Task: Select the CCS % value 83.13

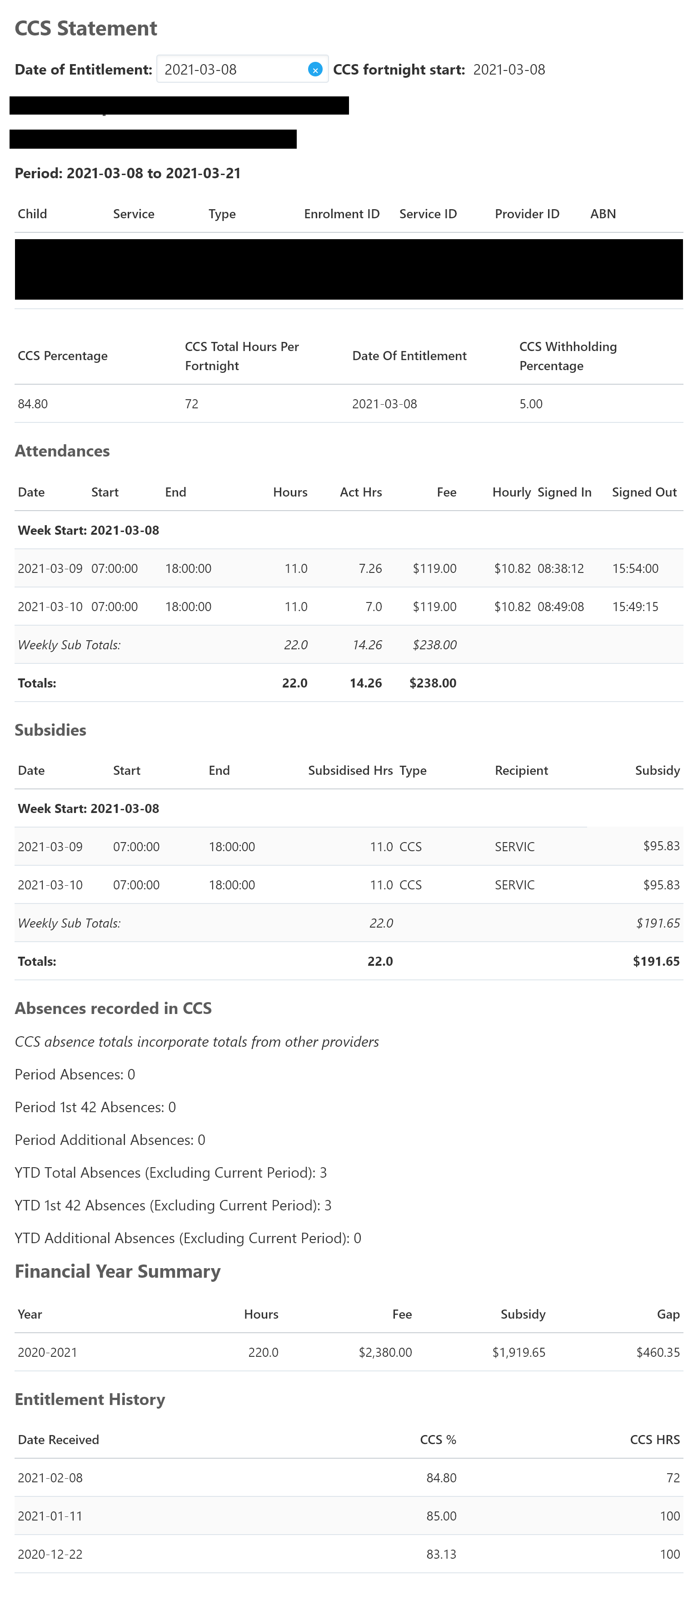Action: [441, 1554]
